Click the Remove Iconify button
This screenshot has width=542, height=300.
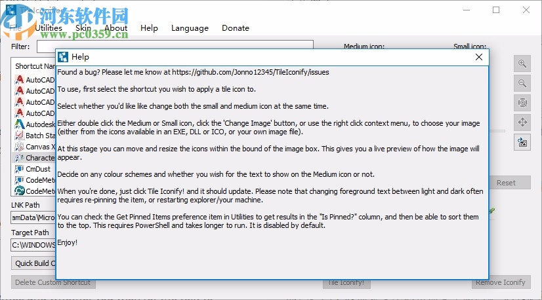tap(500, 282)
